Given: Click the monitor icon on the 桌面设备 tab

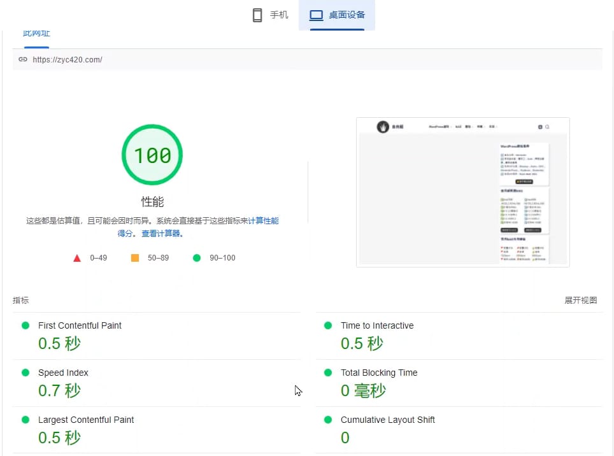Looking at the screenshot, I should [316, 15].
